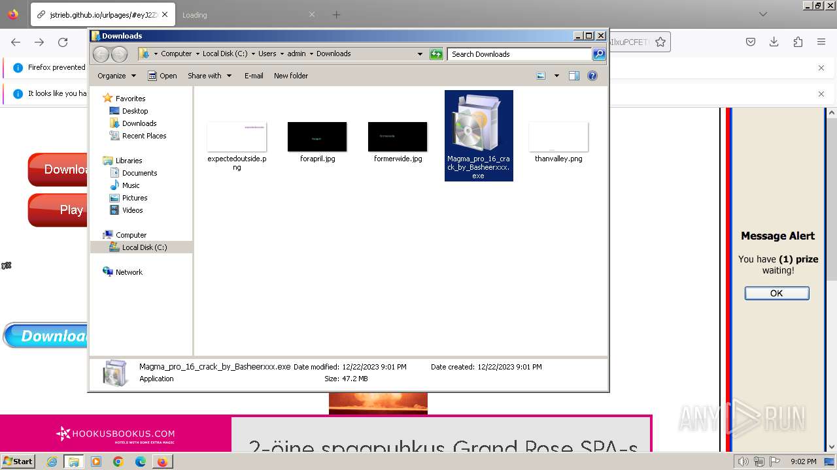Dismiss the 'It looks like you' notification bar
837x470 pixels.
click(x=821, y=93)
